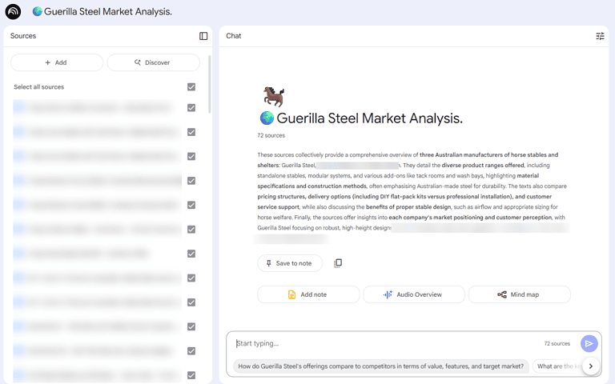This screenshot has width=615, height=384.
Task: Show more suggested questions arrow
Action: (x=591, y=366)
